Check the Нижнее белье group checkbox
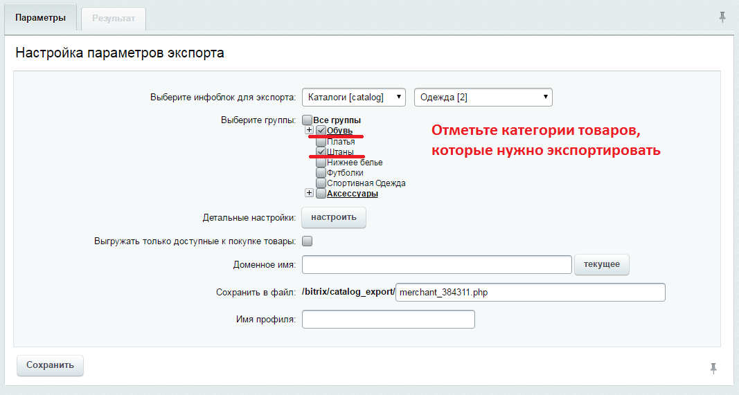The height and width of the screenshot is (395, 739). [x=321, y=162]
